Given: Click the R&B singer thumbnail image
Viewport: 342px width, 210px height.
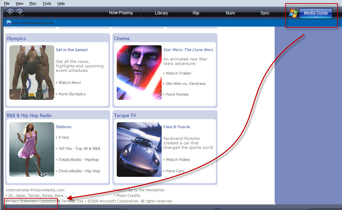Looking at the screenshot, I should point(32,149).
